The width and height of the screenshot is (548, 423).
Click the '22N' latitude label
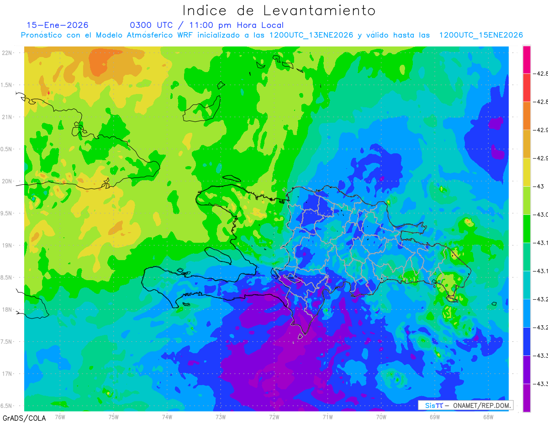pyautogui.click(x=8, y=52)
